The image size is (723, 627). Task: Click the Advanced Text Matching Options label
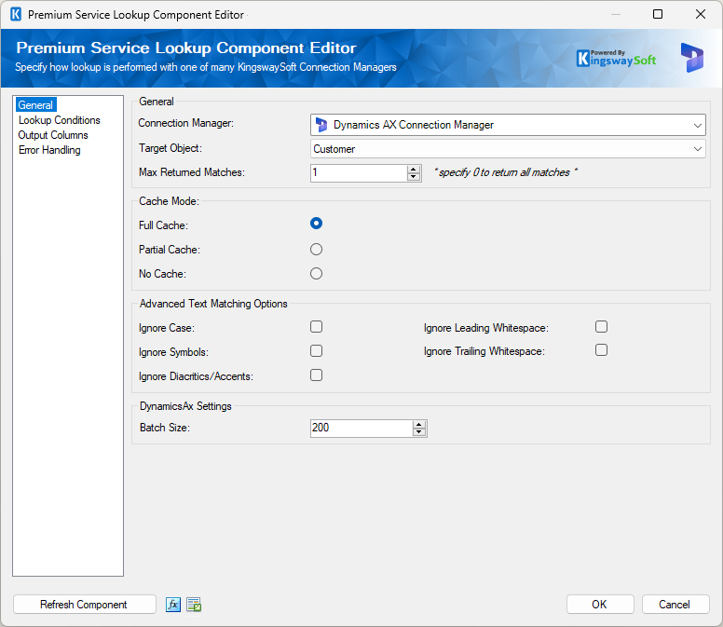click(213, 304)
